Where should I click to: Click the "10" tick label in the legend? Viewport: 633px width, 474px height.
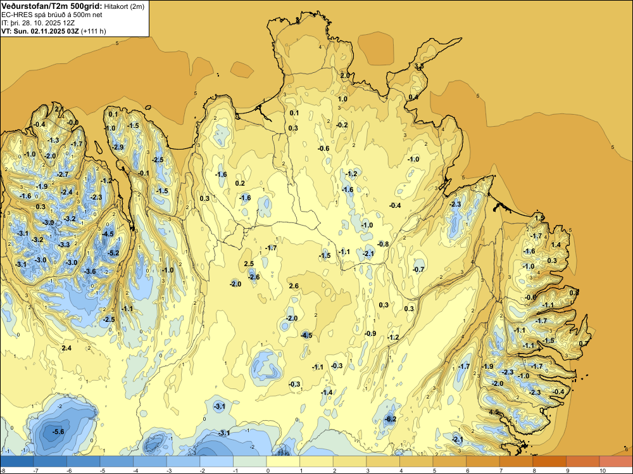pos(603,470)
